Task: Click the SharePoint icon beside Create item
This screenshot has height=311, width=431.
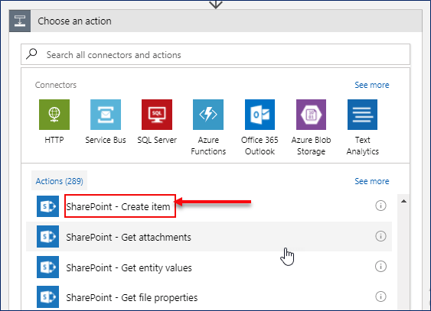Action: (x=47, y=206)
